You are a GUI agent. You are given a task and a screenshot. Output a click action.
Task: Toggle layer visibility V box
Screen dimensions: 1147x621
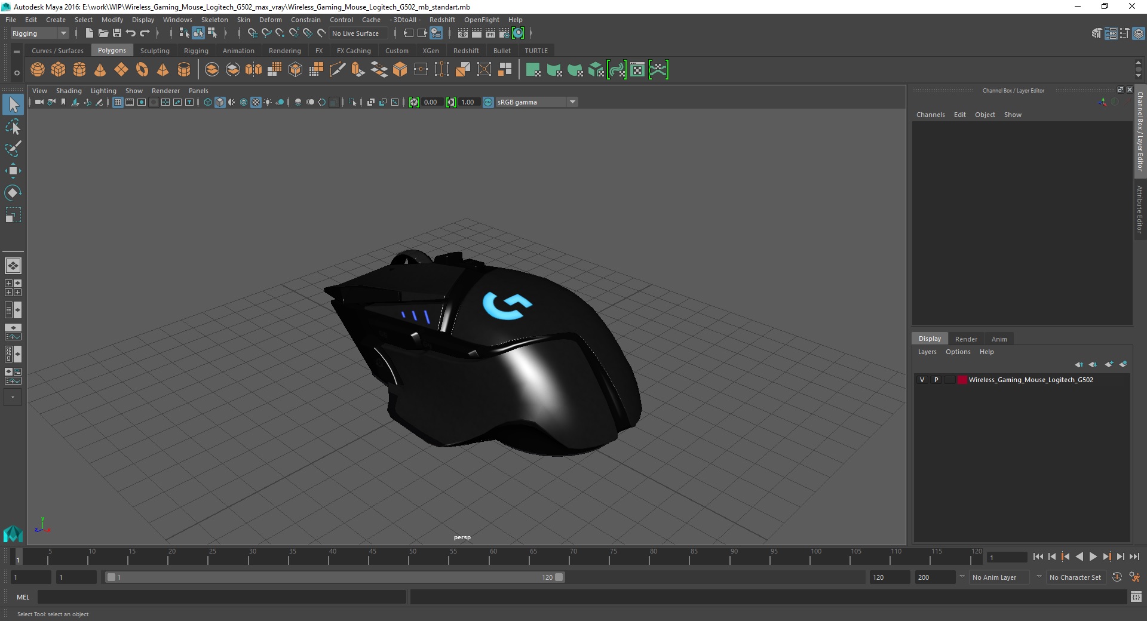point(922,380)
